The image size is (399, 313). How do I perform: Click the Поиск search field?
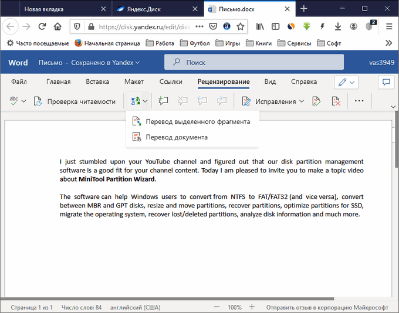[x=254, y=62]
